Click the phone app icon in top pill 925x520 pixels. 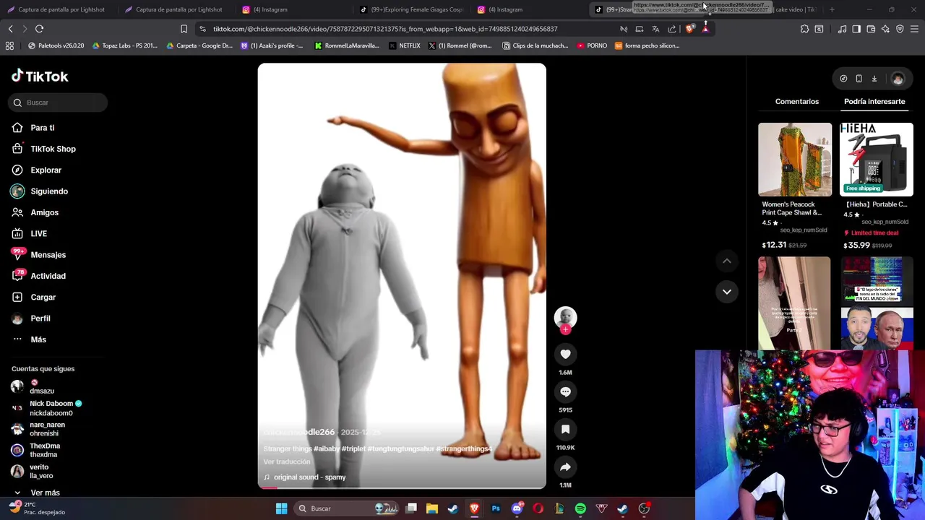(859, 79)
